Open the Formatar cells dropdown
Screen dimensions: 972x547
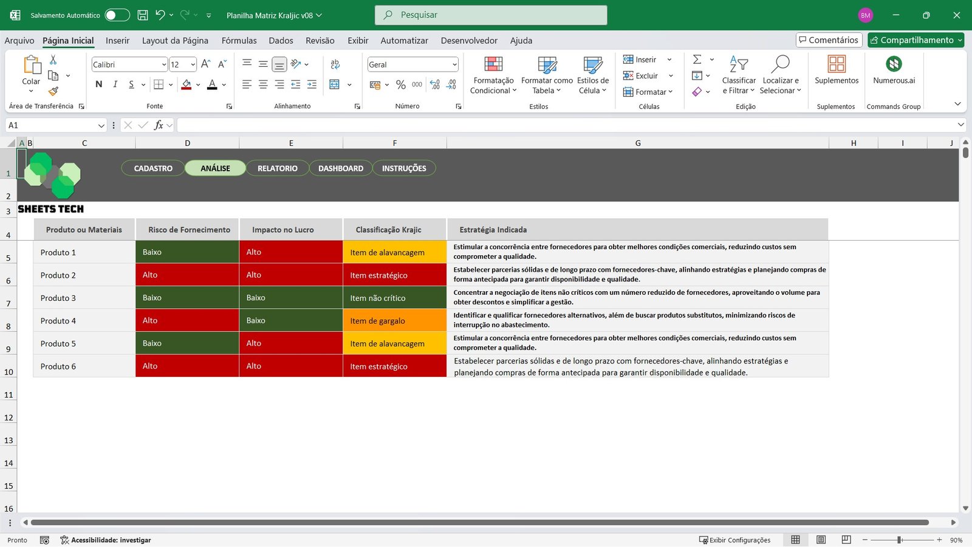coord(648,92)
